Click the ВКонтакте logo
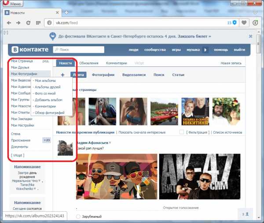The image size is (264, 223). [x=30, y=49]
